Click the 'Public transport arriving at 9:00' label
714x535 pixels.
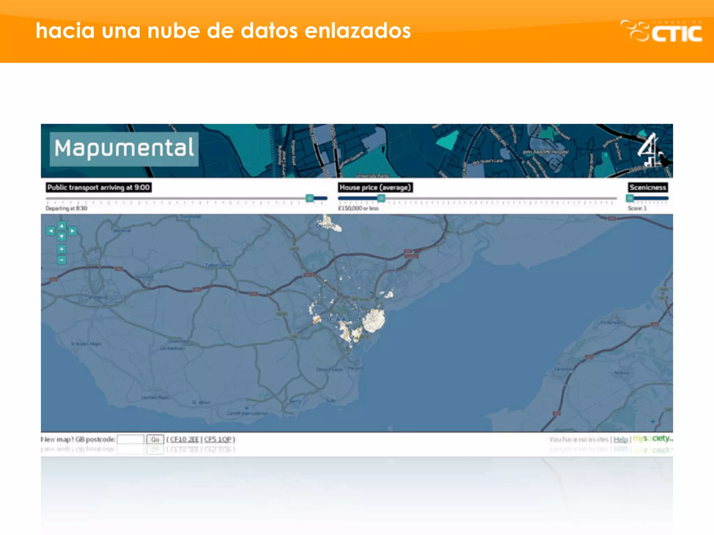point(99,187)
